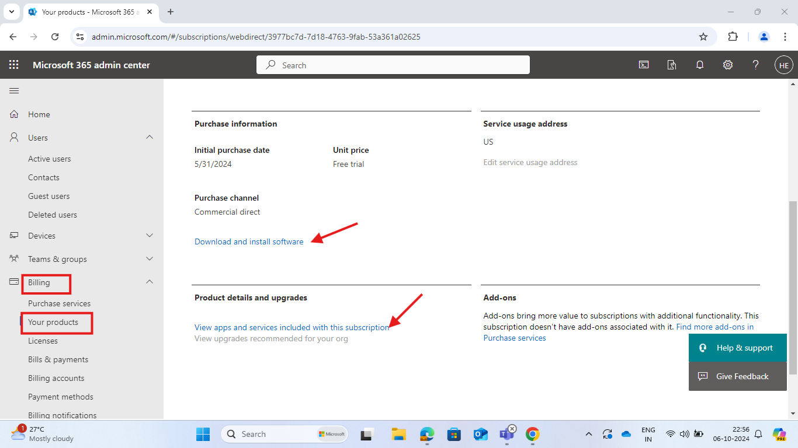This screenshot has height=448, width=798.
Task: Select Your products in Billing
Action: 53,322
